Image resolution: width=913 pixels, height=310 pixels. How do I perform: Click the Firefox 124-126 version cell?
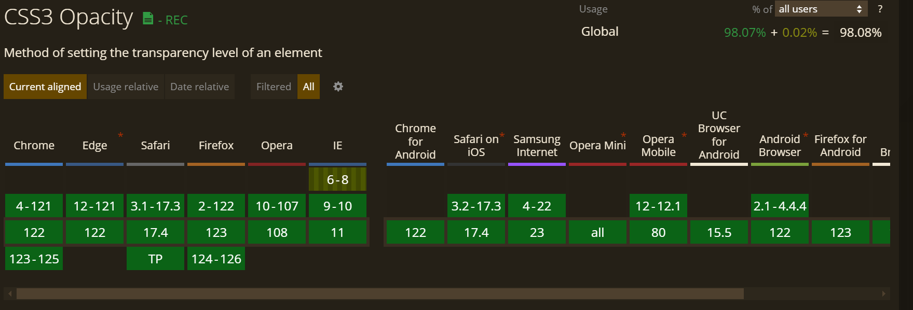216,259
